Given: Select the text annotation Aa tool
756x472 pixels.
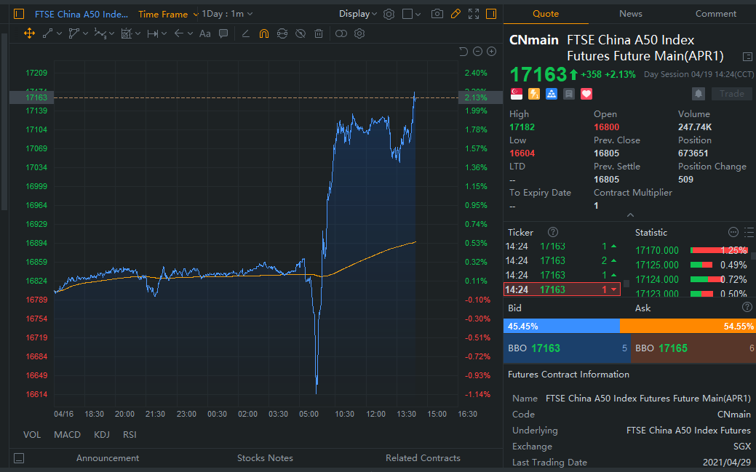Looking at the screenshot, I should pos(204,33).
